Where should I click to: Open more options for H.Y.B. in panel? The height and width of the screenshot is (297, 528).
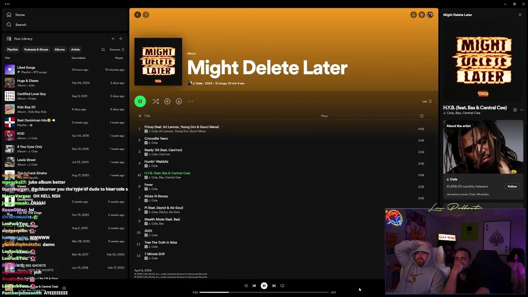[521, 110]
